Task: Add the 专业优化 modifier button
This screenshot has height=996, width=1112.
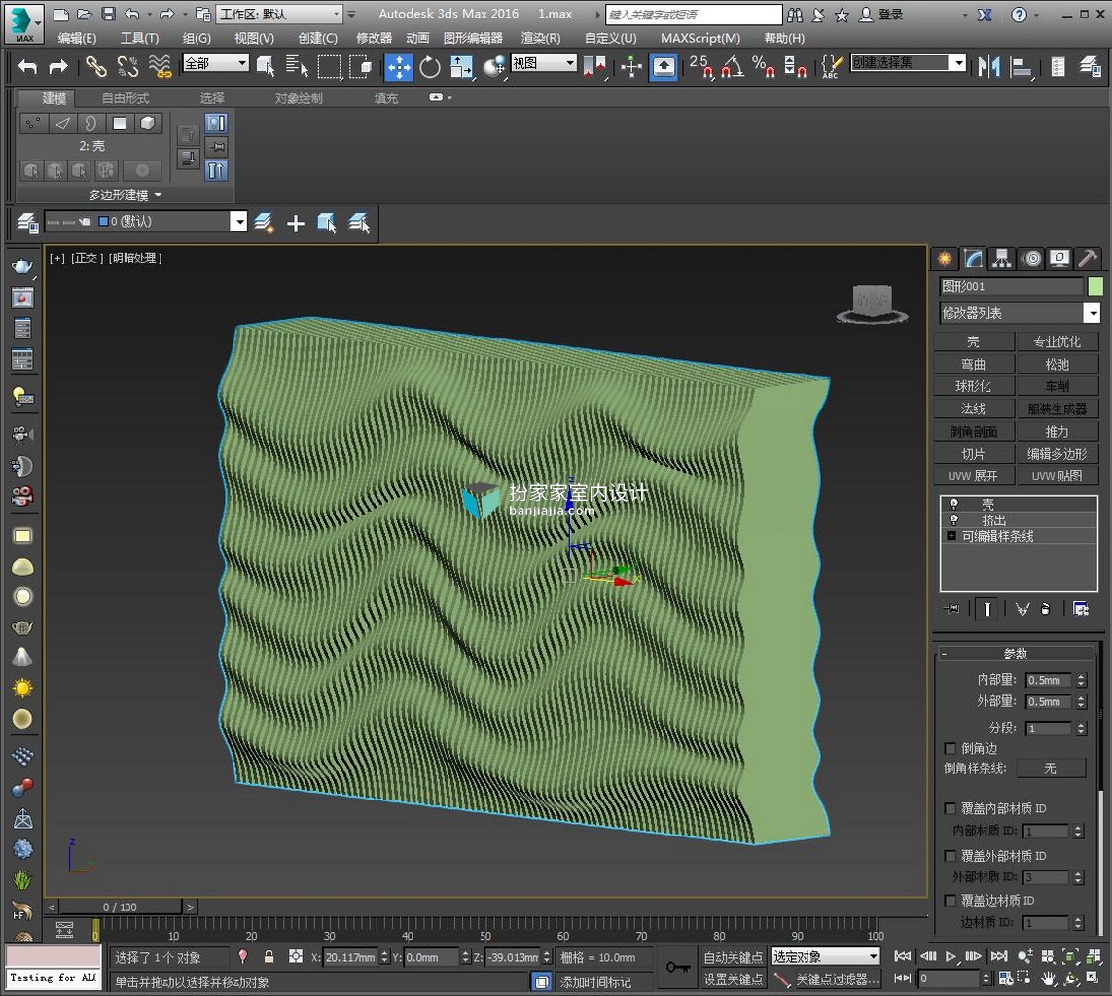Action: tap(1057, 341)
